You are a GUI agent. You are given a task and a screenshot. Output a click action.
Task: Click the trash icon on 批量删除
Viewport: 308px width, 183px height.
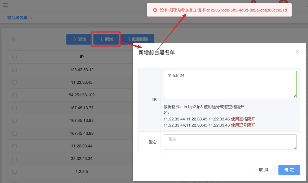(128, 39)
